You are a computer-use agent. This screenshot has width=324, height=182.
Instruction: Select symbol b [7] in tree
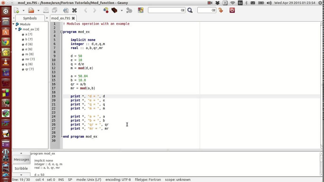click(x=29, y=39)
